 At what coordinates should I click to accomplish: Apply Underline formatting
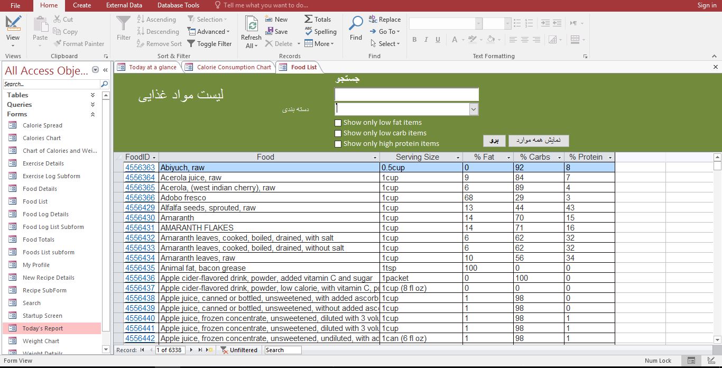point(438,40)
